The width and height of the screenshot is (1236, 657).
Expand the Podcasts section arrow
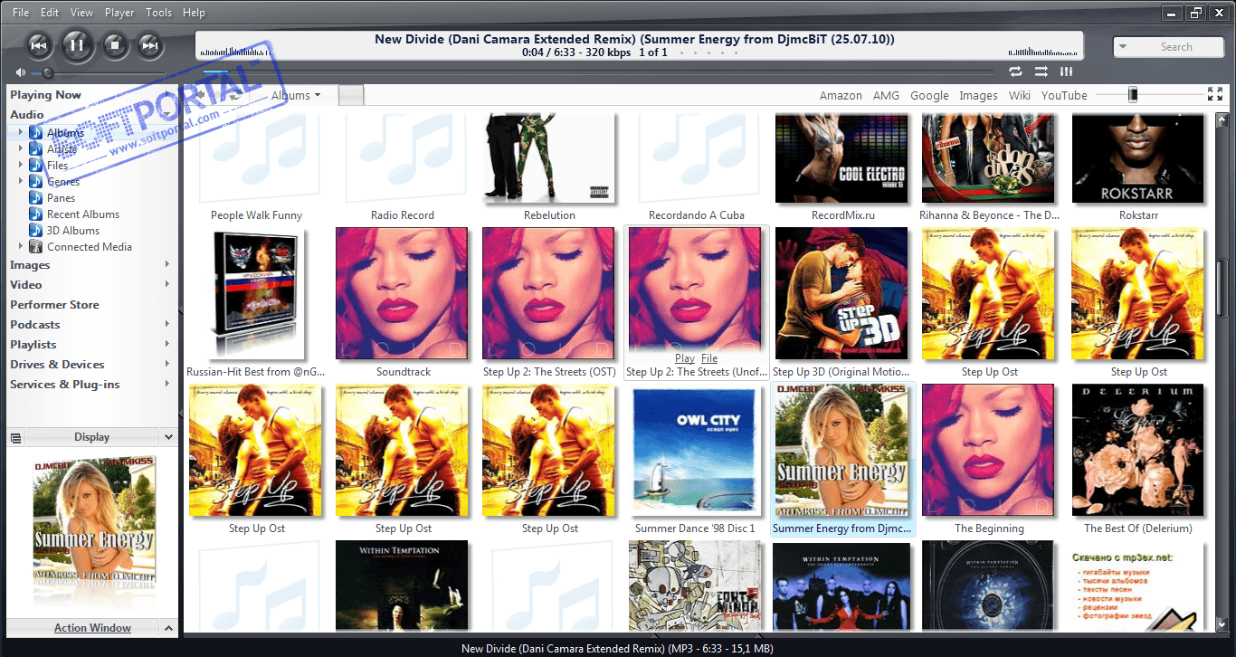pos(167,324)
